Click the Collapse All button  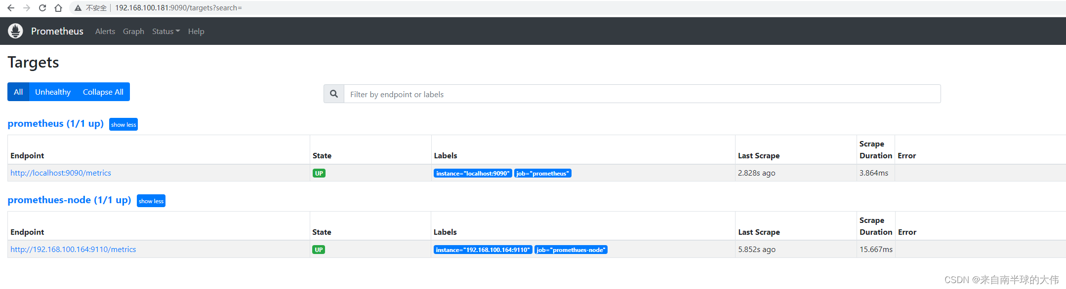coord(103,92)
